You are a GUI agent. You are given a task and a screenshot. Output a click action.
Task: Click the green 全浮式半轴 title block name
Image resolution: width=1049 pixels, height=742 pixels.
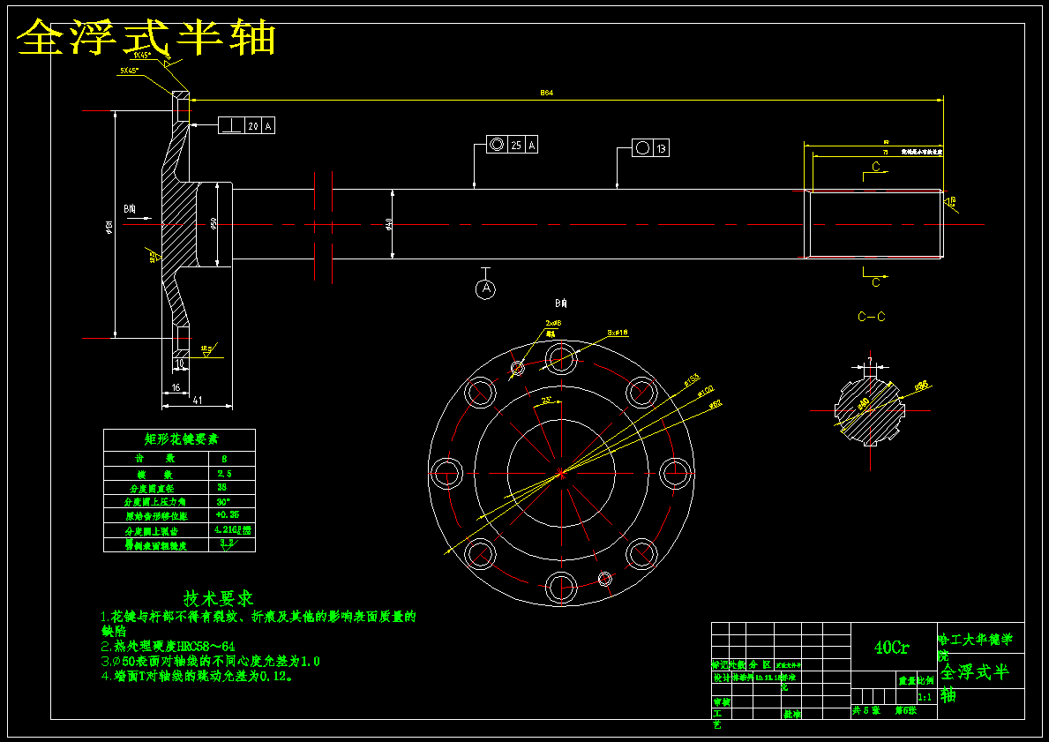(974, 683)
